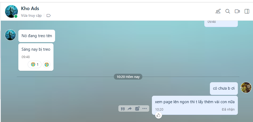The height and width of the screenshot is (122, 253).
Task: Open the three-dot more options menu
Action: tap(144, 108)
